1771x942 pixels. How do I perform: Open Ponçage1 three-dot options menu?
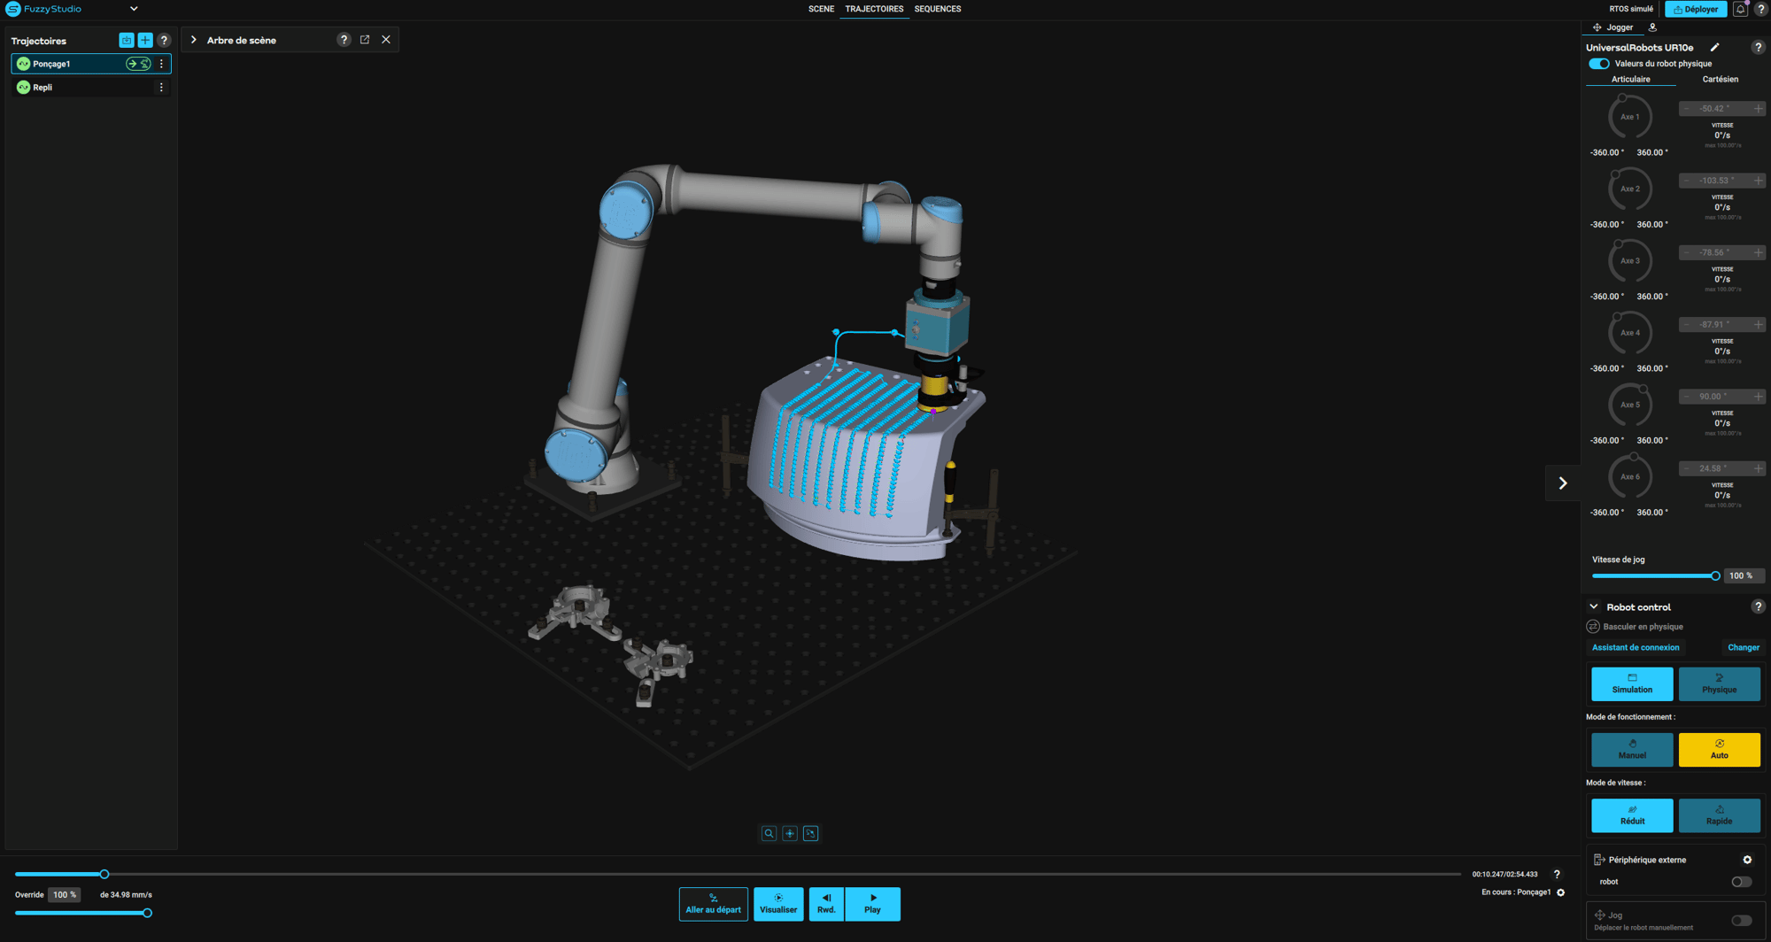coord(161,64)
